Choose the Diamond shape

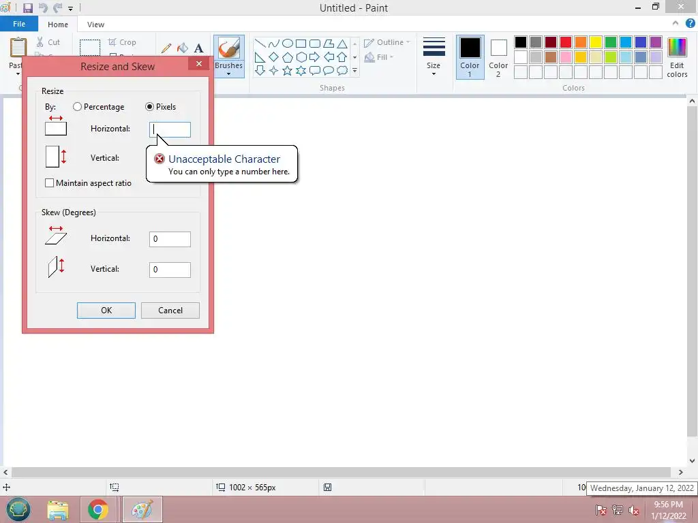click(274, 57)
